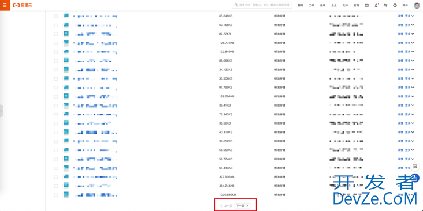This screenshot has width=423, height=211.
Task: Focus the top documentation search field
Action: 262,5
